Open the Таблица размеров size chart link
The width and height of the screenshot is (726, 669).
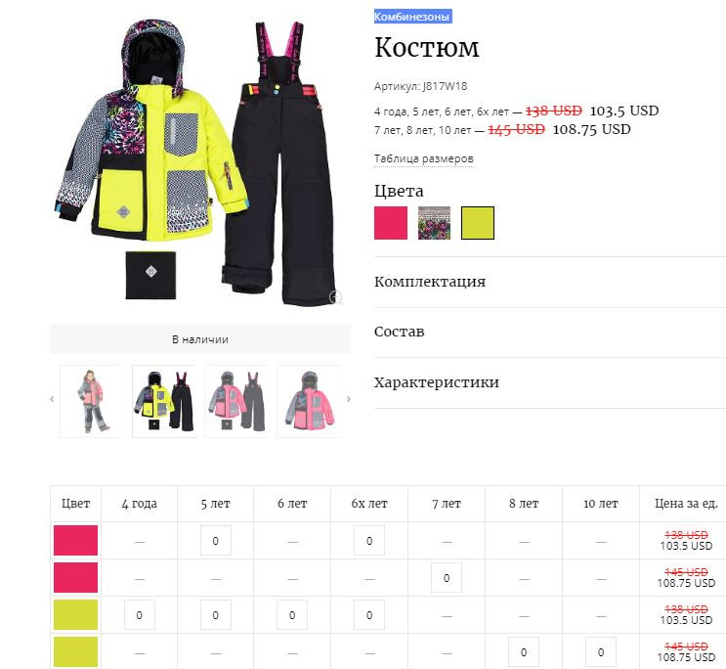(424, 159)
